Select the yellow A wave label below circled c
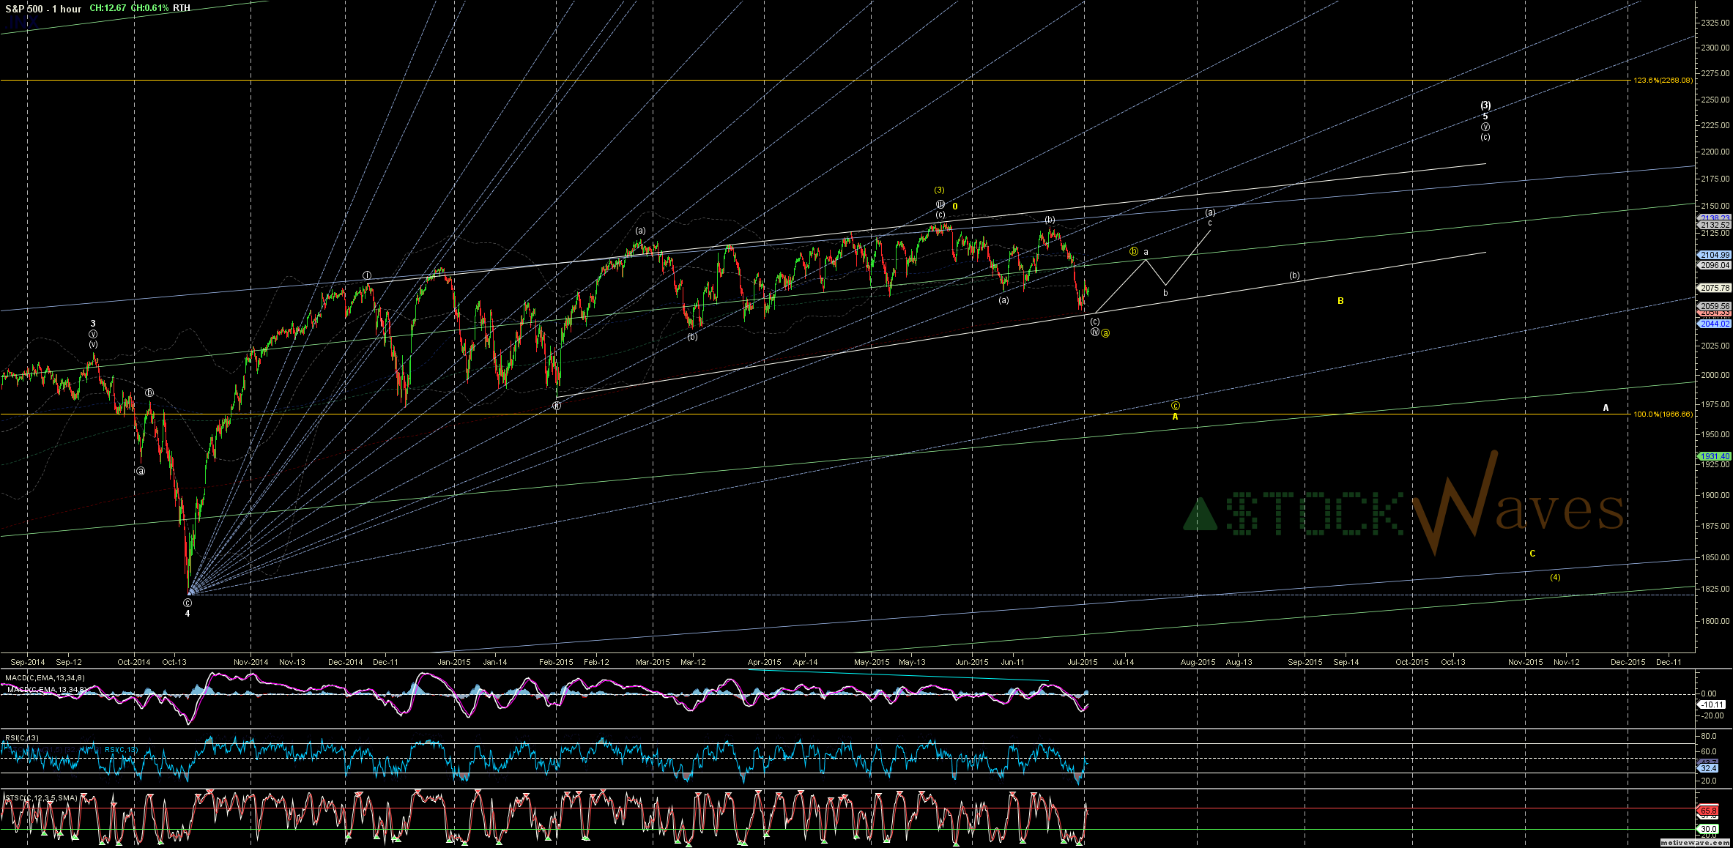 [x=1175, y=417]
